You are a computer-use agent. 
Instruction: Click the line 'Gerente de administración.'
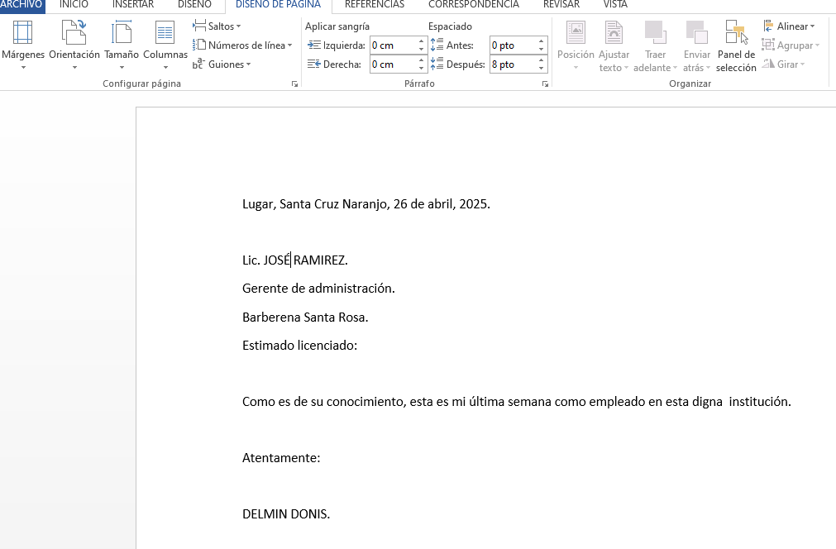[x=318, y=289]
